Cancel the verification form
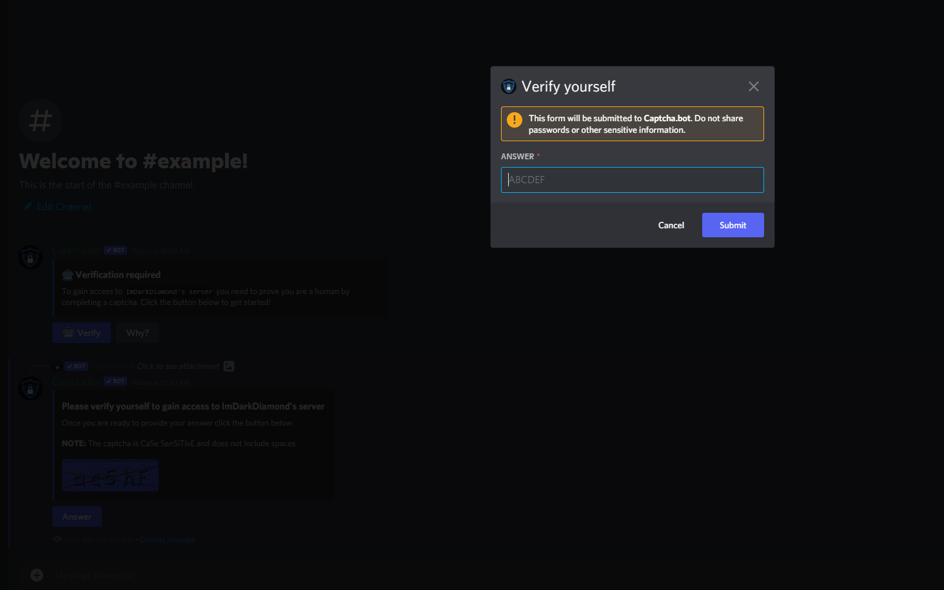Screen dimensions: 944x590 [x=671, y=225]
